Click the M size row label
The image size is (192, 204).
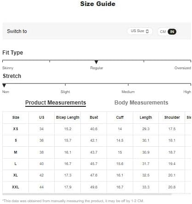(x=16, y=152)
